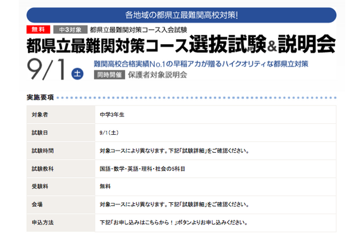Viewport: 364px width, 242px height.
Task: Click the large 9/1 date
Action: [x=46, y=69]
